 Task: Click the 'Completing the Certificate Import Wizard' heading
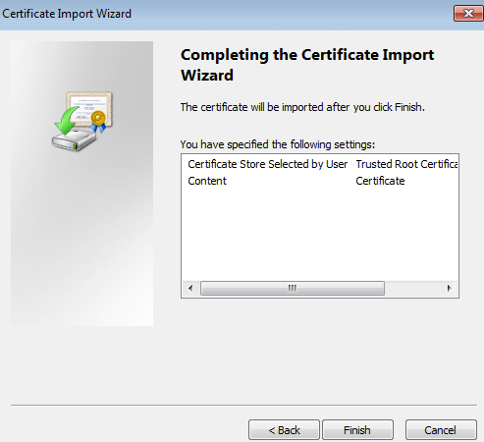point(307,65)
